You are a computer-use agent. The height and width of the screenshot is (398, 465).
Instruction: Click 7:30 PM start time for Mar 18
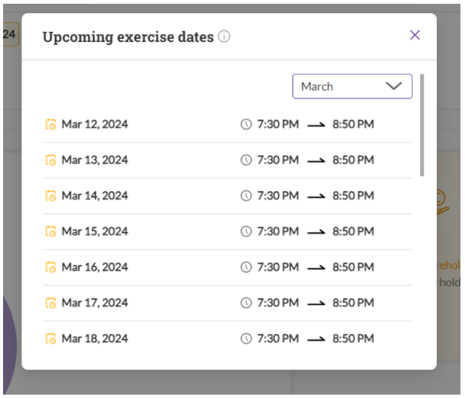click(x=278, y=339)
